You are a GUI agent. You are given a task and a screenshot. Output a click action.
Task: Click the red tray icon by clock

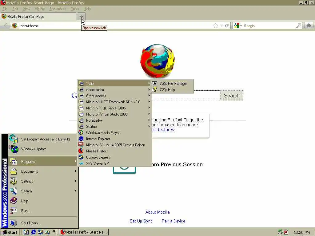tap(286, 232)
